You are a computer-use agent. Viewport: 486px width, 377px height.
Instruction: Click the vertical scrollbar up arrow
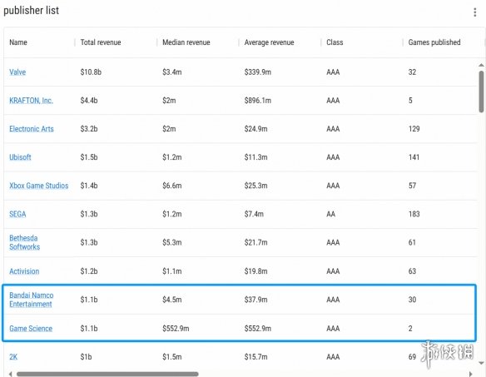point(481,65)
